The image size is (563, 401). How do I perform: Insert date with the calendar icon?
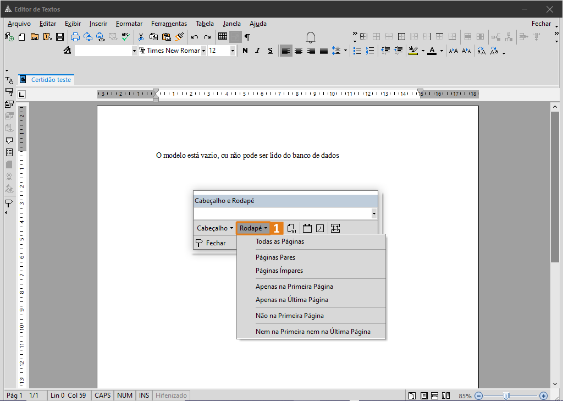307,228
